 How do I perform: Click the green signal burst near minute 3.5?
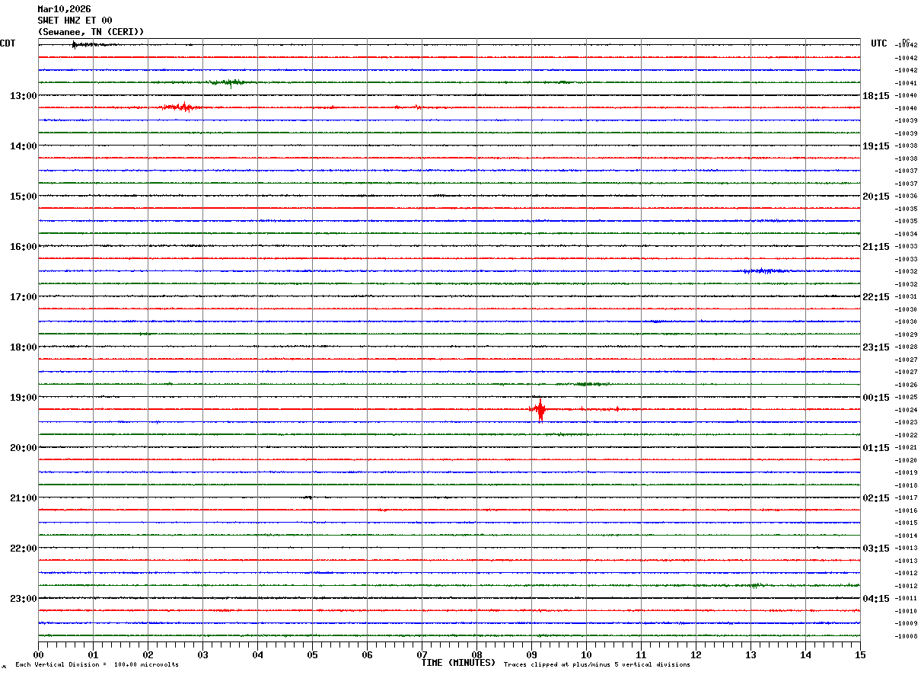[x=228, y=82]
